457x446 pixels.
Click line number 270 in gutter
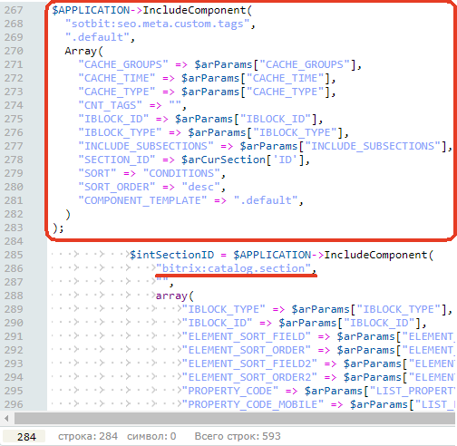tap(14, 51)
